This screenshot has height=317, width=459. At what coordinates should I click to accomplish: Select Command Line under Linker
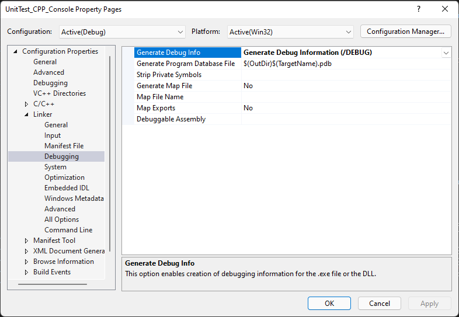[68, 230]
